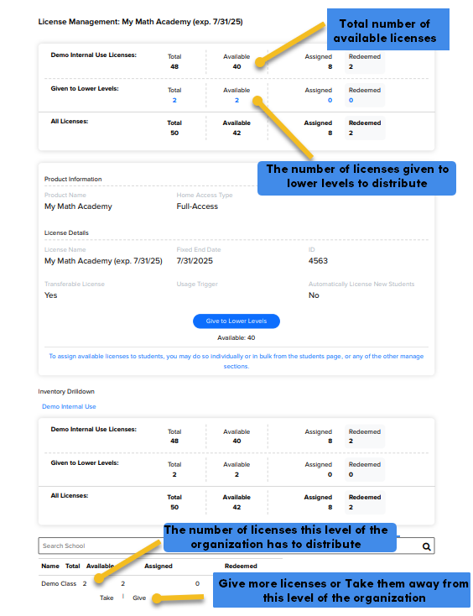Click Demo Internal Use Available 40 in drilldown summary

click(236, 441)
